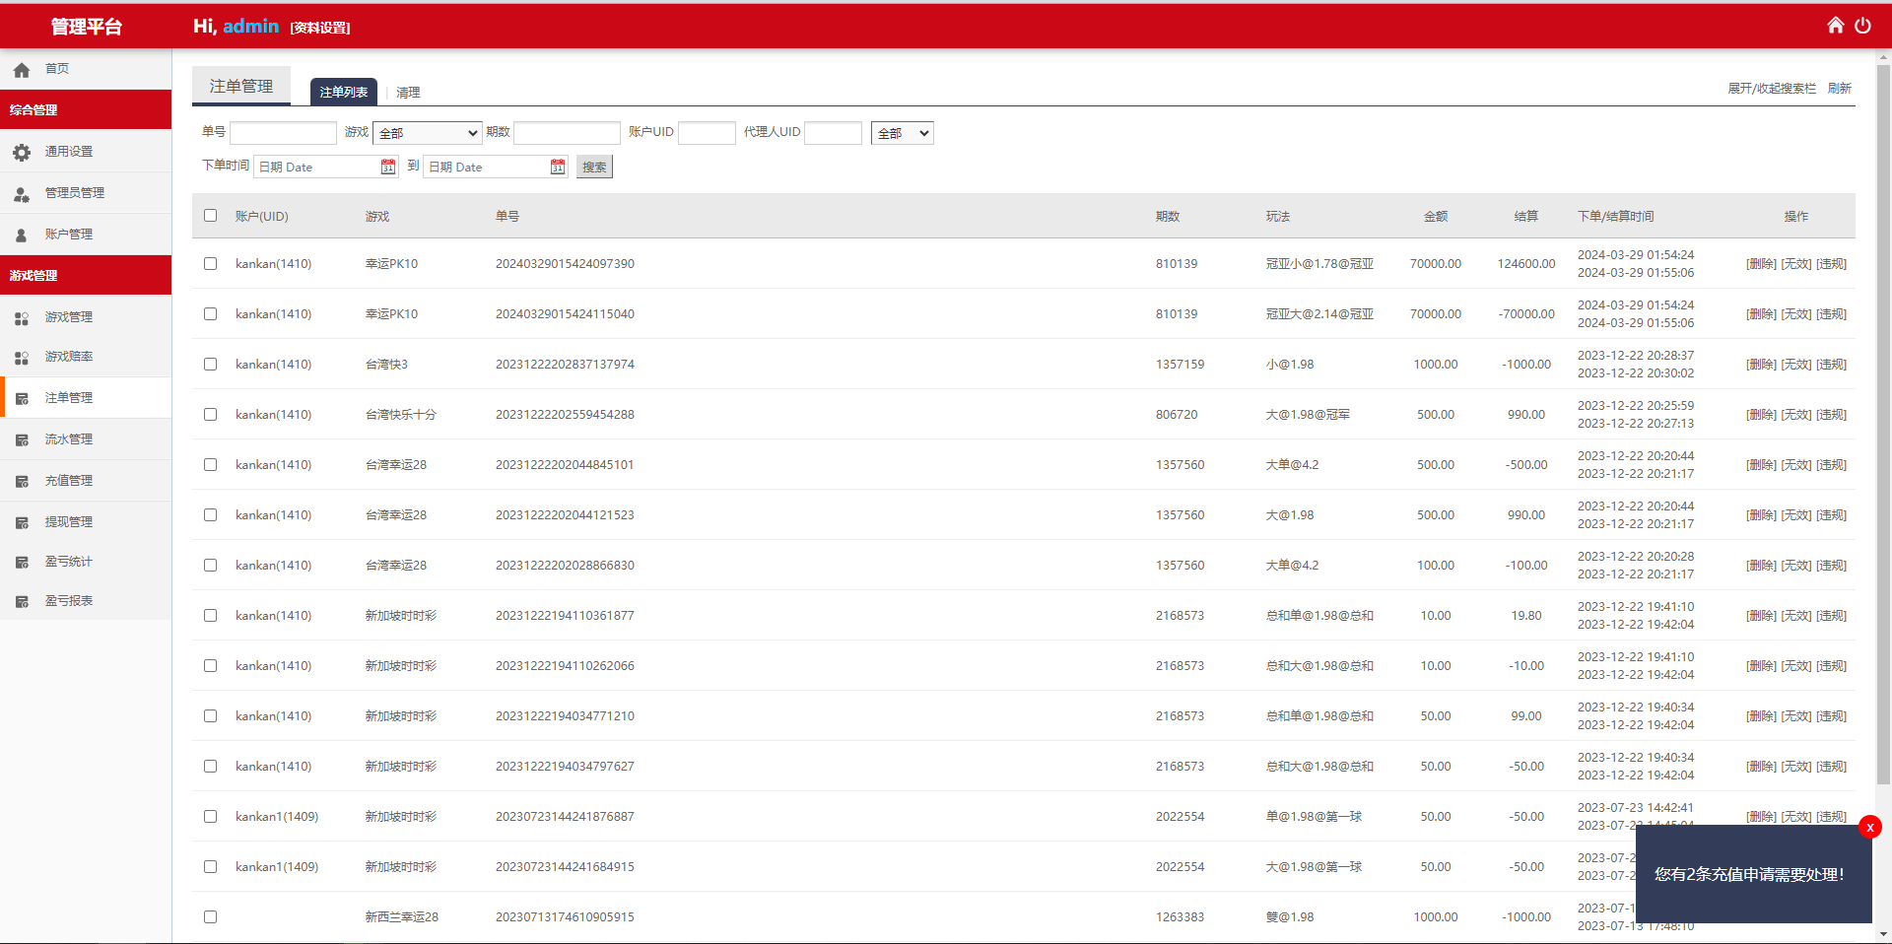
Task: Click the home icon in top-right header
Action: click(x=1835, y=26)
